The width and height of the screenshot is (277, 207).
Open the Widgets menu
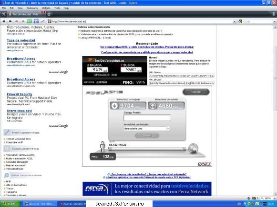[x=46, y=8]
